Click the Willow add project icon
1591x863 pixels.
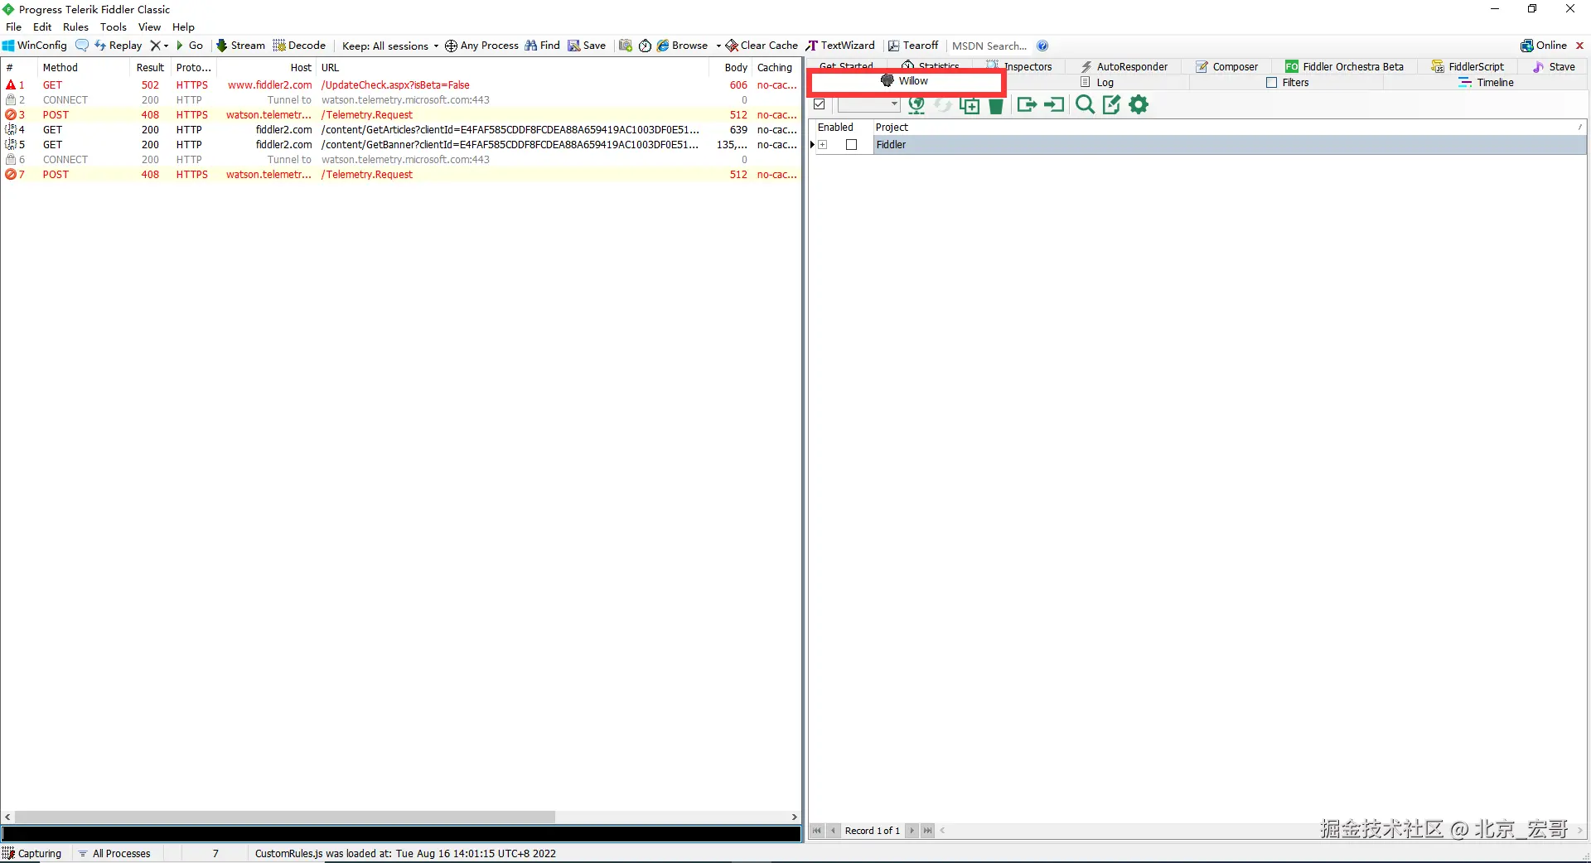(970, 104)
